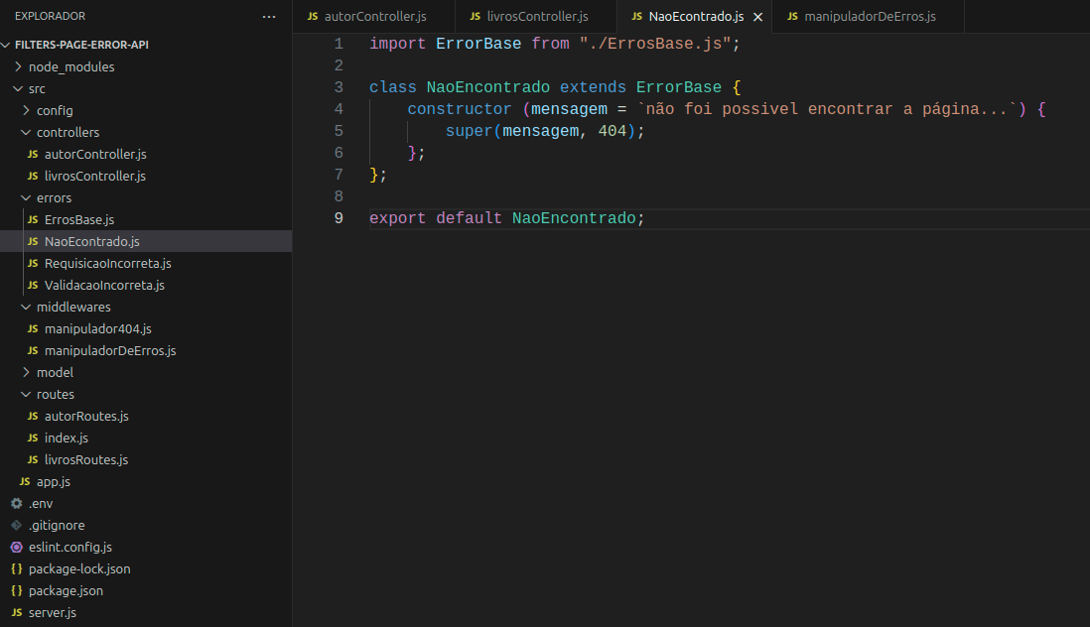The width and height of the screenshot is (1090, 627).
Task: Open ErrosBase.js in errors folder
Action: (79, 219)
